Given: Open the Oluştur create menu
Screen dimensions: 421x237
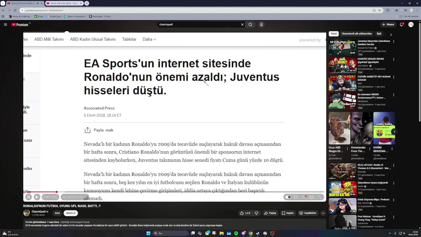Looking at the screenshot, I should click(388, 24).
